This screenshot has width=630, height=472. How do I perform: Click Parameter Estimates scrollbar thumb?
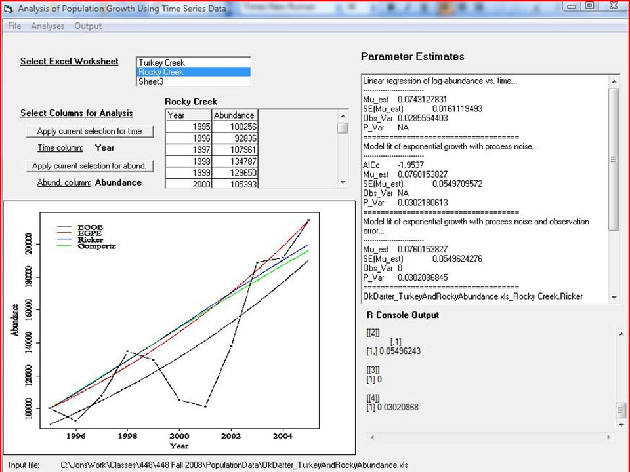click(x=614, y=159)
